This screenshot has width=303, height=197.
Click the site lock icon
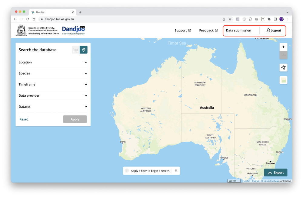coord(42,19)
